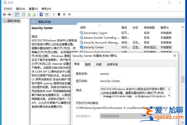Screen dimensions: 187x125
Task: Click the Services app icon in title bar
Action: tap(5, 2)
